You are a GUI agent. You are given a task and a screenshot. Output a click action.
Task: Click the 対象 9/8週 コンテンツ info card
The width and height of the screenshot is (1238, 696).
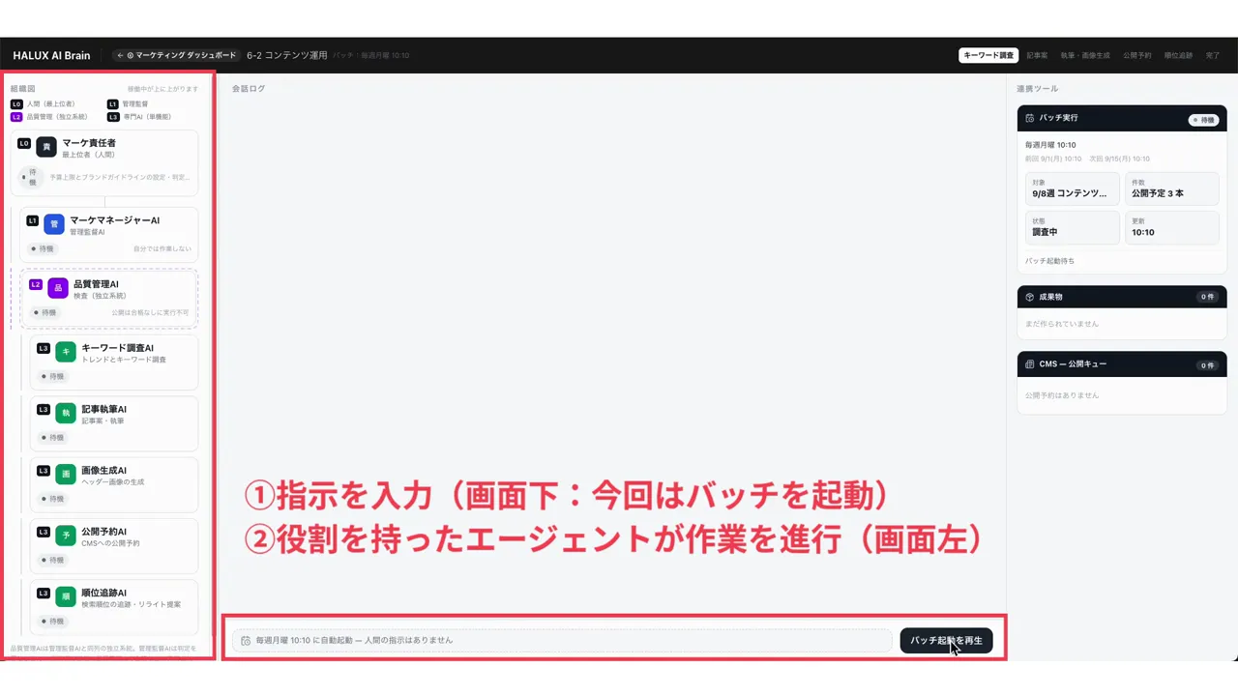point(1072,188)
